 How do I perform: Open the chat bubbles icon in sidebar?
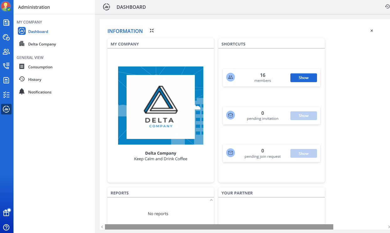click(x=6, y=37)
